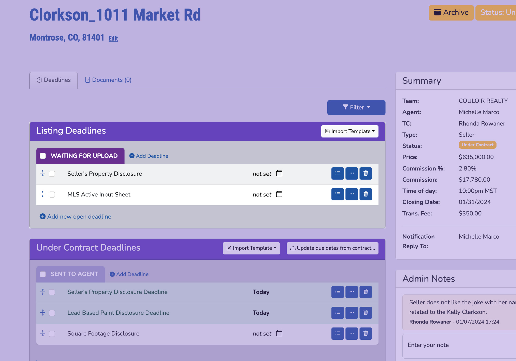The image size is (516, 361).
Task: Open the calendar picker for Seller's Property Disclosure
Action: point(279,173)
